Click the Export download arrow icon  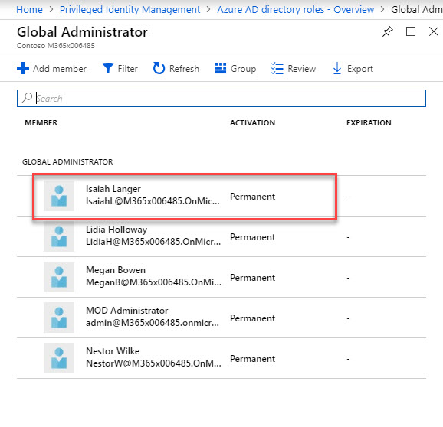click(337, 68)
